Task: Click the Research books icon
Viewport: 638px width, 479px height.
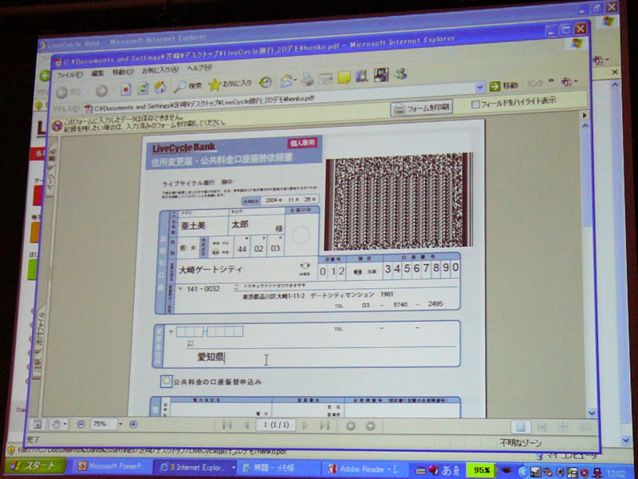Action: click(361, 76)
